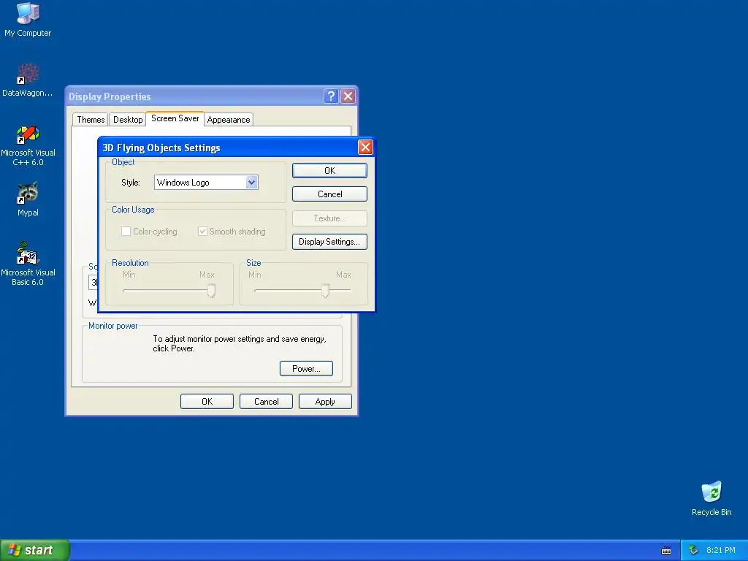The width and height of the screenshot is (748, 561).
Task: Close the 3D Flying Objects Settings dialog
Action: click(365, 148)
